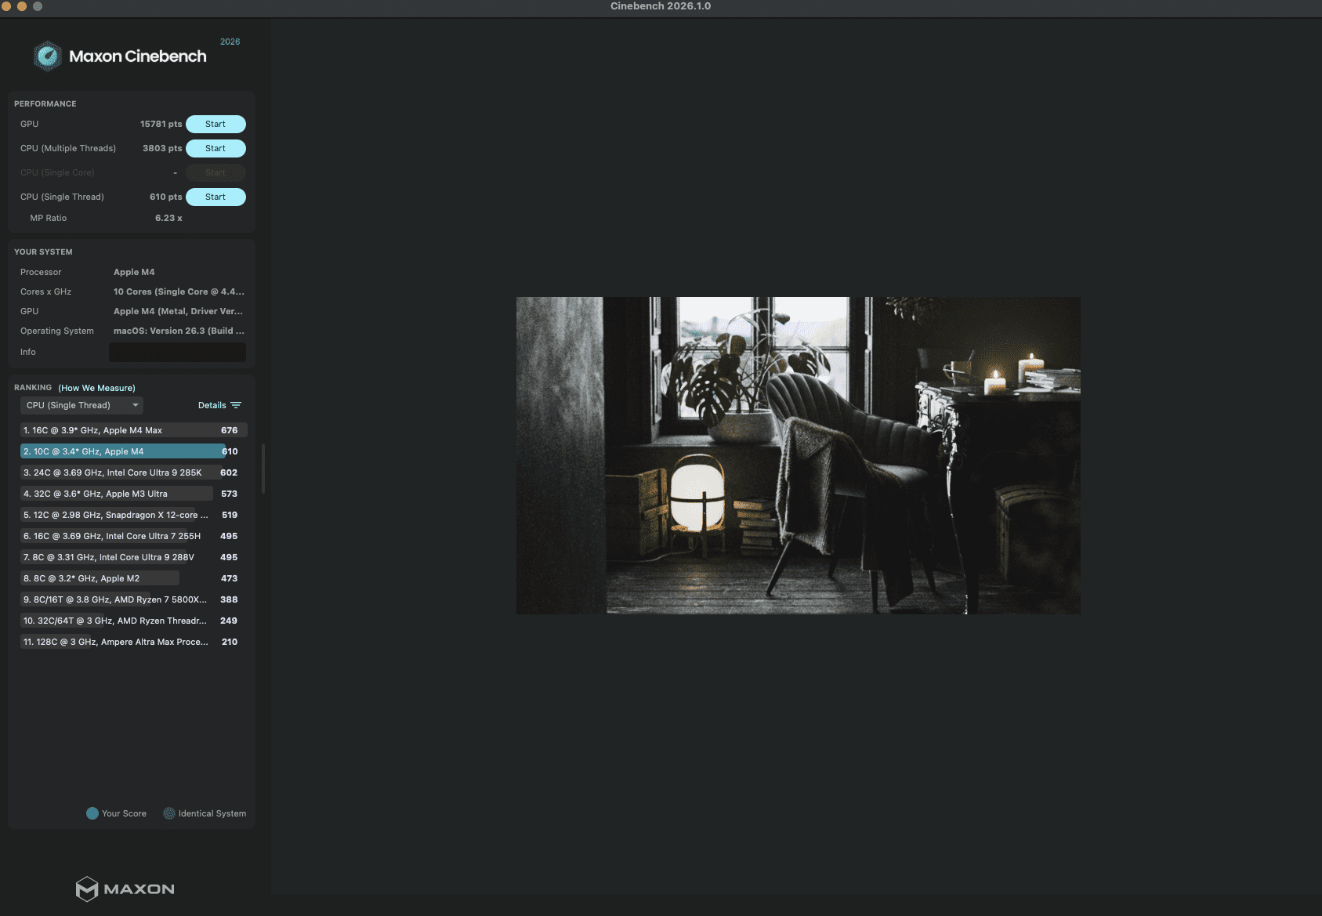Select the Apple M3 Ultra ranking row
The height and width of the screenshot is (916, 1322).
tap(133, 494)
